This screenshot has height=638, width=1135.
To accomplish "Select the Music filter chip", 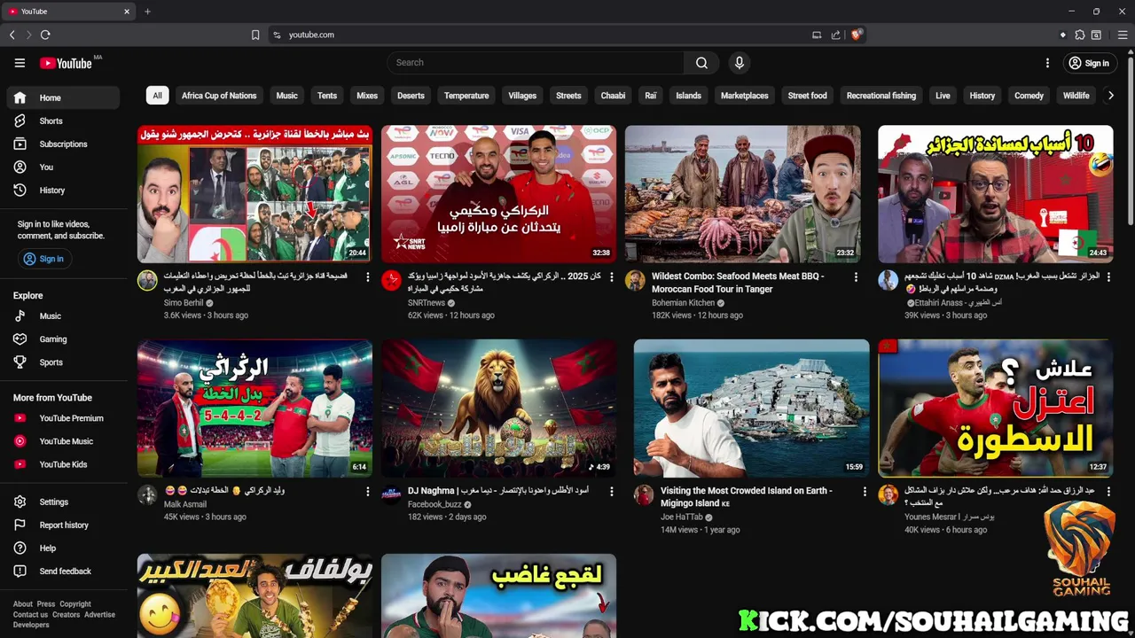I will [x=286, y=96].
